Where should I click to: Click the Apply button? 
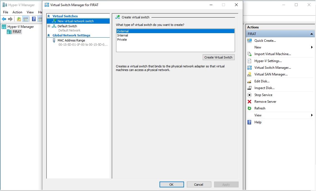(x=226, y=185)
